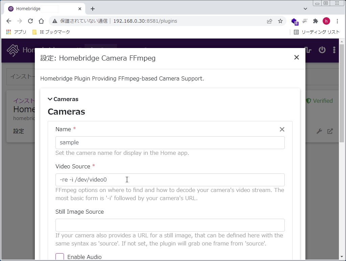Open the Homebridge header kebab menu
This screenshot has width=346, height=261.
click(x=334, y=50)
